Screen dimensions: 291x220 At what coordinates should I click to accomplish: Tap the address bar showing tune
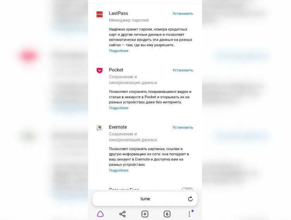pos(145,199)
